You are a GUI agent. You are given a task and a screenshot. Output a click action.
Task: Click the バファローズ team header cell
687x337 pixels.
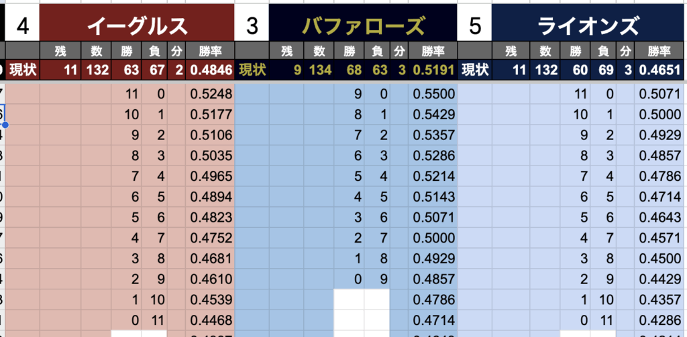pyautogui.click(x=363, y=25)
